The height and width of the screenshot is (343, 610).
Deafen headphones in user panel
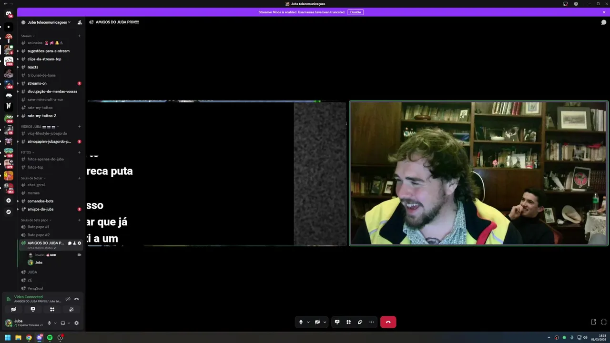62,323
